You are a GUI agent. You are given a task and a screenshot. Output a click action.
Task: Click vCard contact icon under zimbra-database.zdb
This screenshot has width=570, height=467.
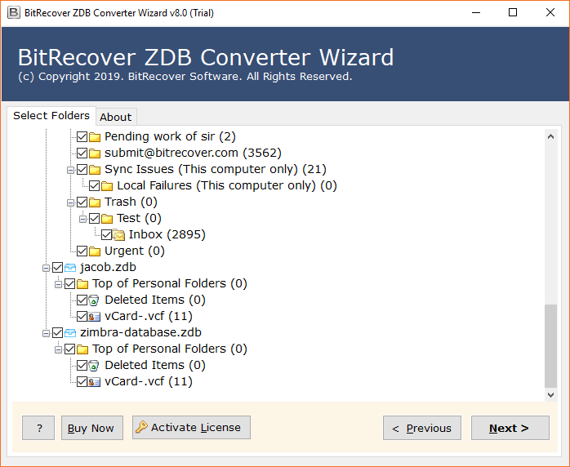[x=95, y=382]
